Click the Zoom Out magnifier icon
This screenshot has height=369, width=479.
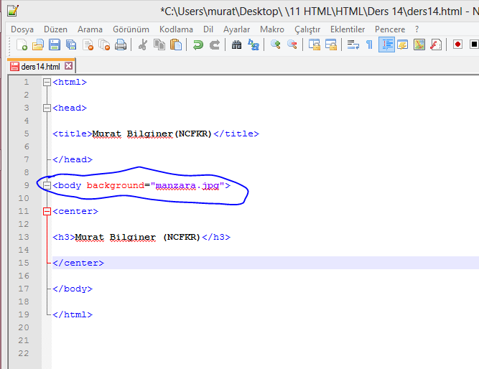click(x=292, y=45)
